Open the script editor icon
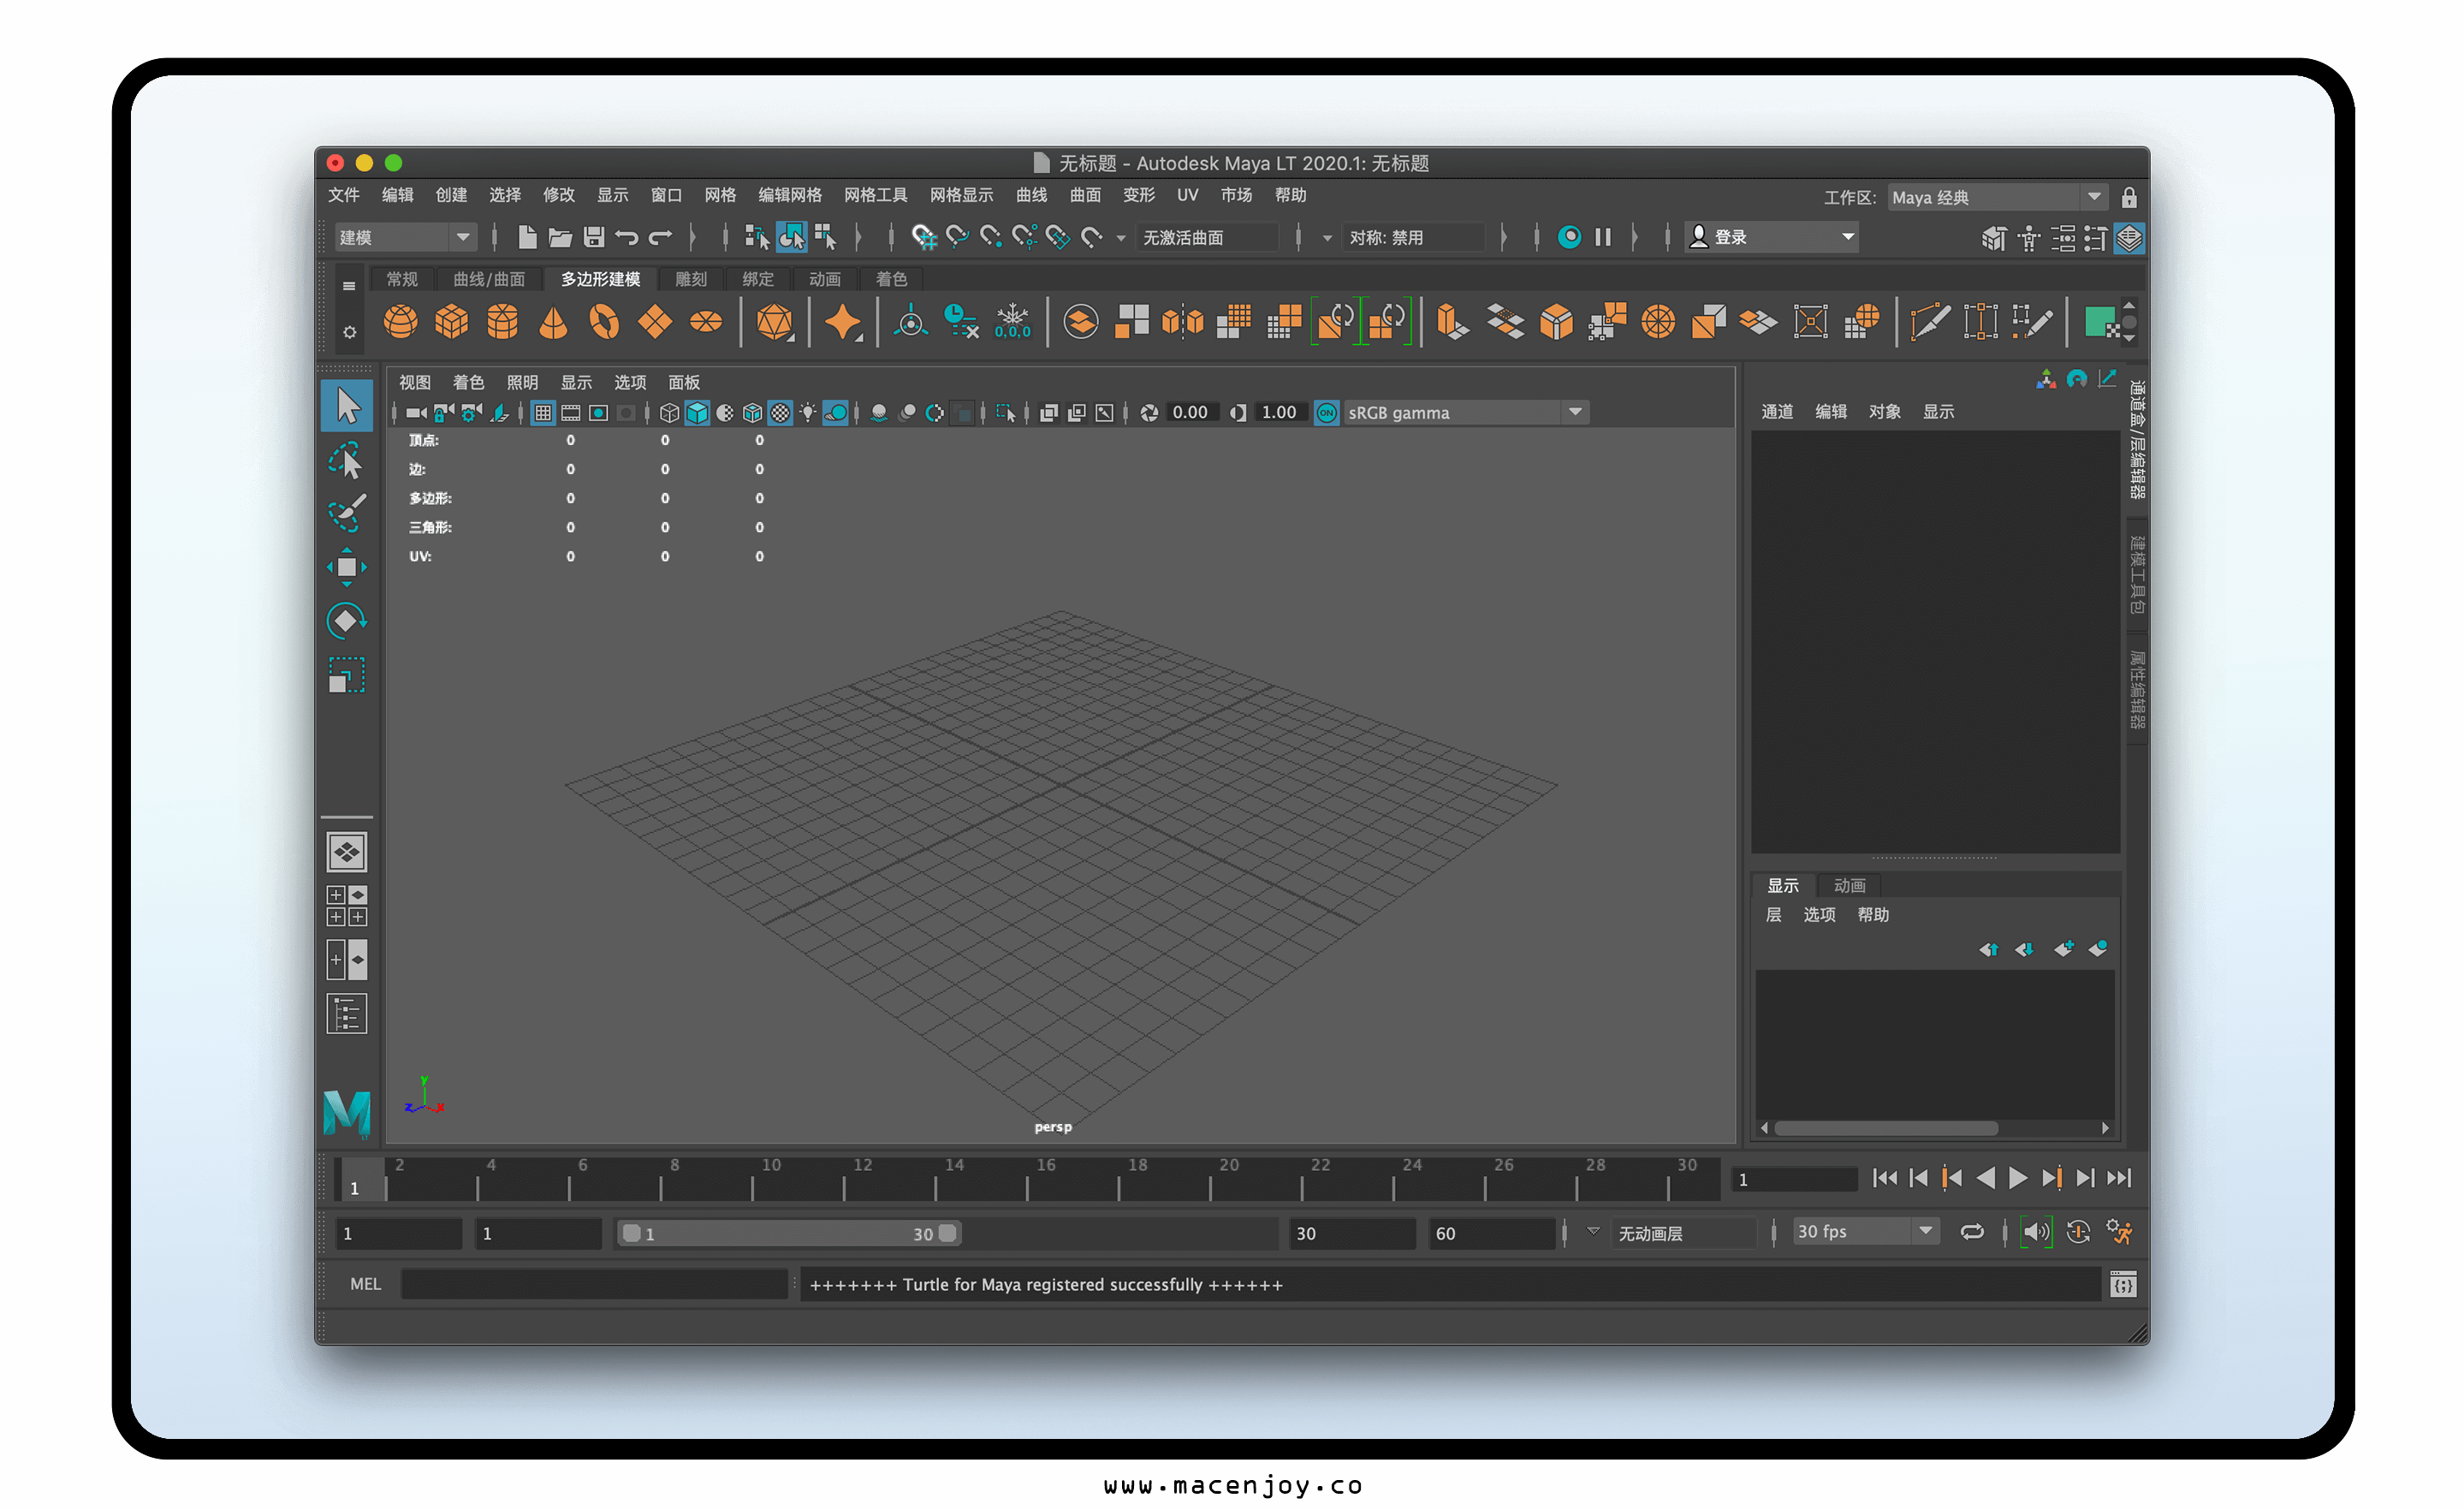2464x1510 pixels. 2123,1284
